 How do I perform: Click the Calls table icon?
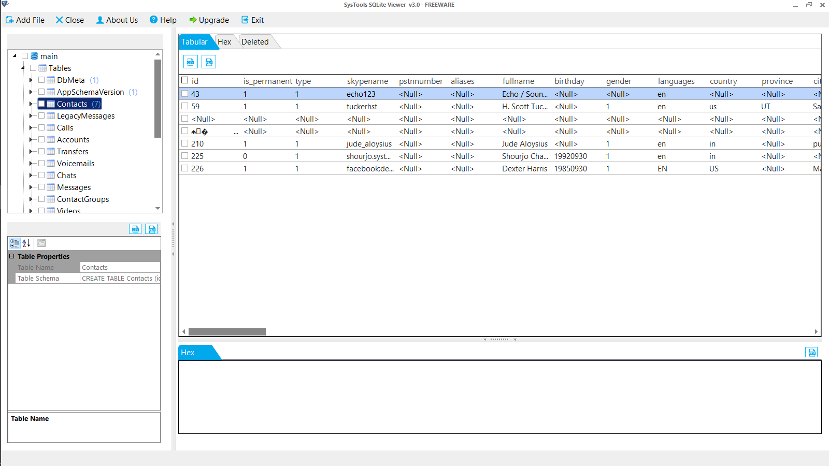pyautogui.click(x=51, y=127)
